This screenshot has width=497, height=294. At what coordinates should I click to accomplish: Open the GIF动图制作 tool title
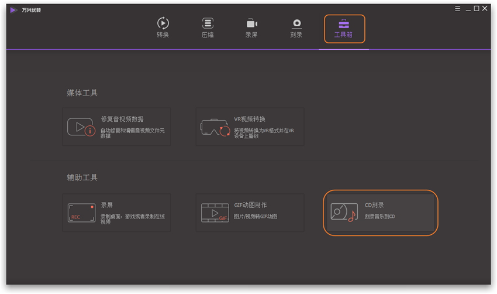[x=250, y=205]
